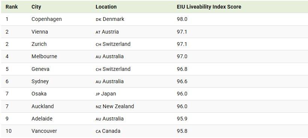Screen dimensions: 308x138
Task: Click the NZ New Zealand country code
Action: (98, 107)
